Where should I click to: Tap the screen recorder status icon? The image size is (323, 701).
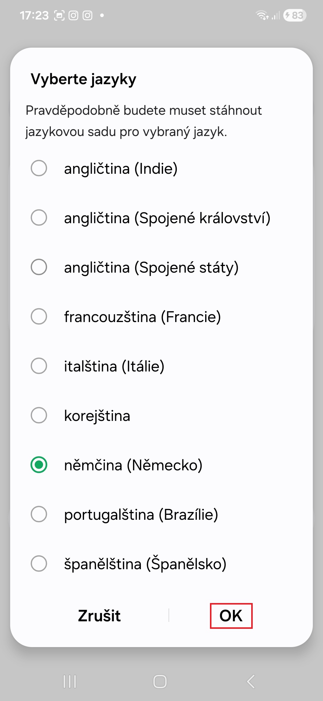tap(59, 15)
